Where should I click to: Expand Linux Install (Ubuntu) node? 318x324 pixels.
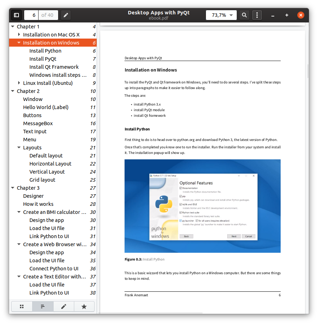tap(19, 83)
